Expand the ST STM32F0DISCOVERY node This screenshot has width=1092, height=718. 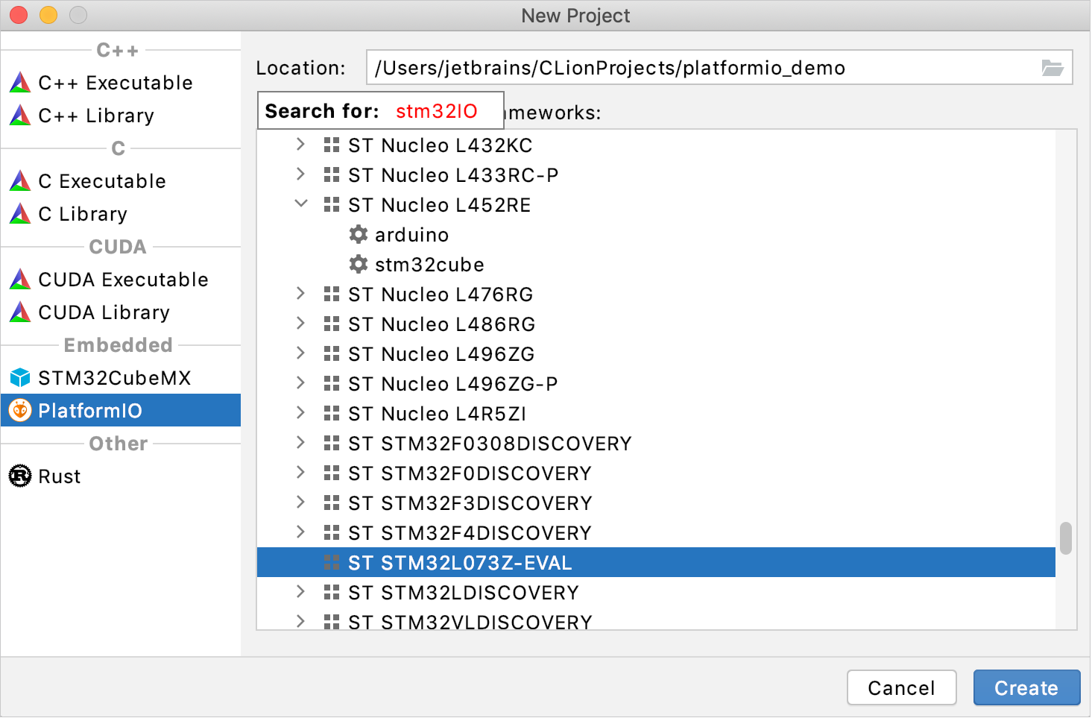pos(300,472)
